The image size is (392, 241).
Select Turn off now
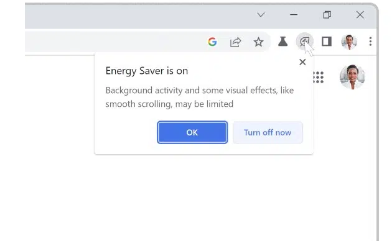(x=268, y=132)
